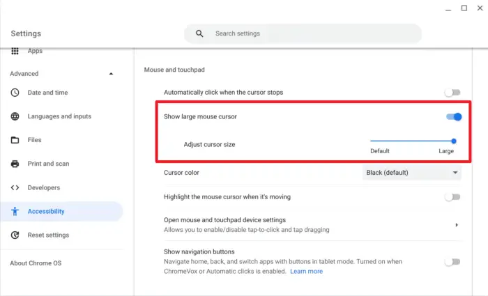Screen dimensions: 488x296
Task: Enable automatic click when cursor stops
Action: [452, 93]
